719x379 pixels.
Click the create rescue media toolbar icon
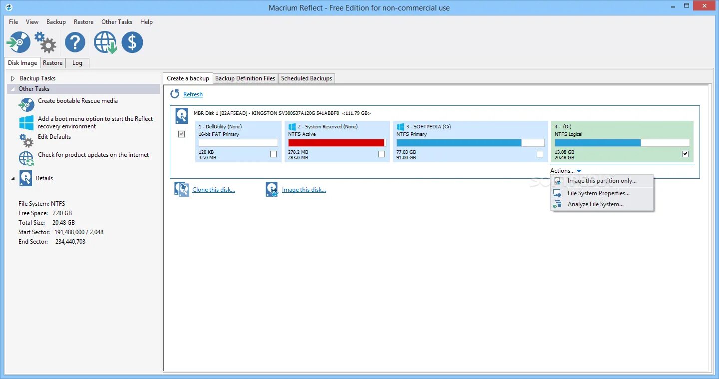point(19,42)
